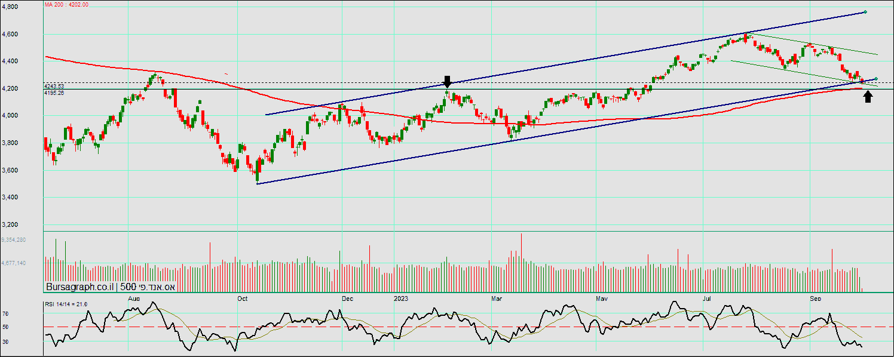
Task: Select the 4,400 price axis label
Action: click(10, 61)
